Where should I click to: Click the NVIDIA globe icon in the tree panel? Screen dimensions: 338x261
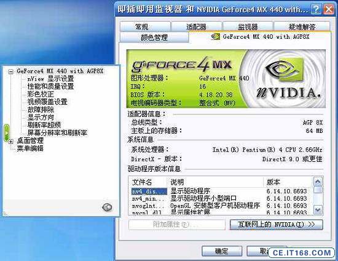coord(107,207)
